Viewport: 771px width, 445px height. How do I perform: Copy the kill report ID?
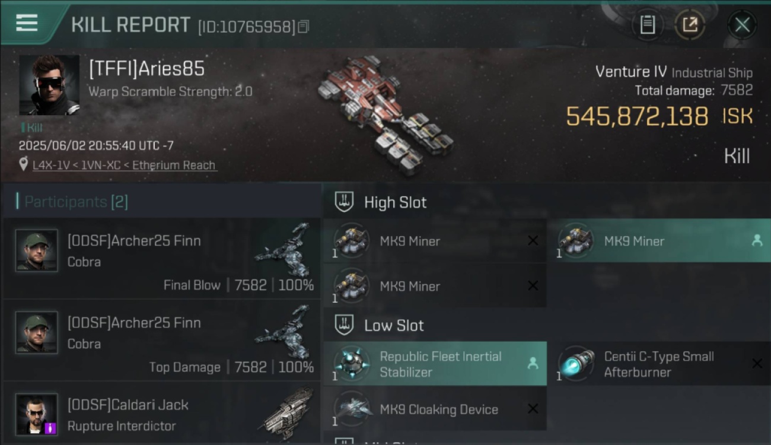304,27
